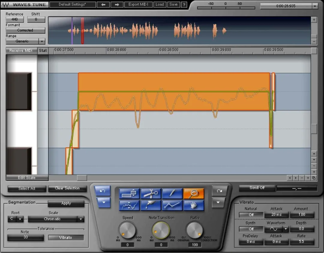Click the Reference 440 field

pyautogui.click(x=15, y=19)
